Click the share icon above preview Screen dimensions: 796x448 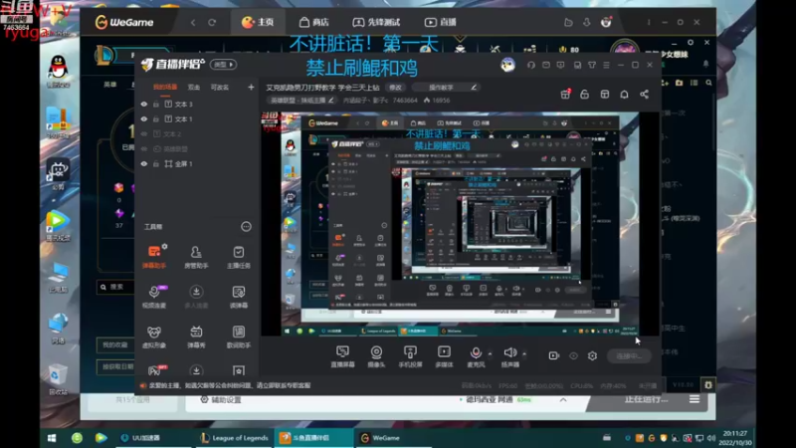pos(644,95)
